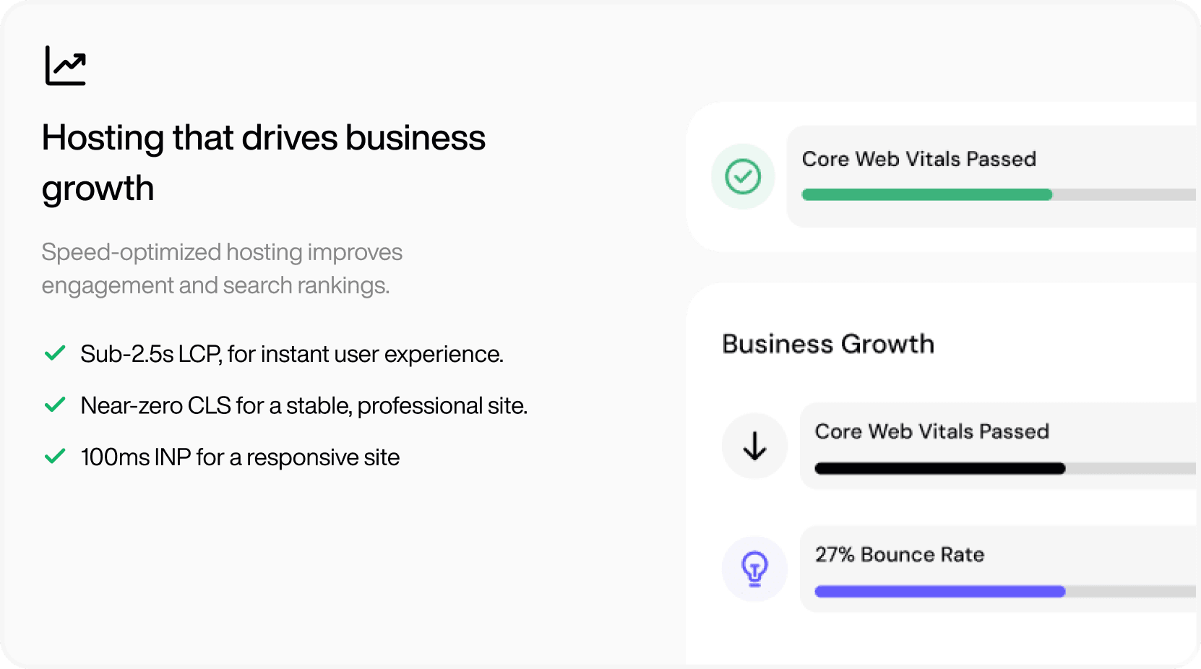The width and height of the screenshot is (1201, 669).
Task: Click the top "Core Web Vitals Passed" label
Action: pyautogui.click(x=919, y=159)
